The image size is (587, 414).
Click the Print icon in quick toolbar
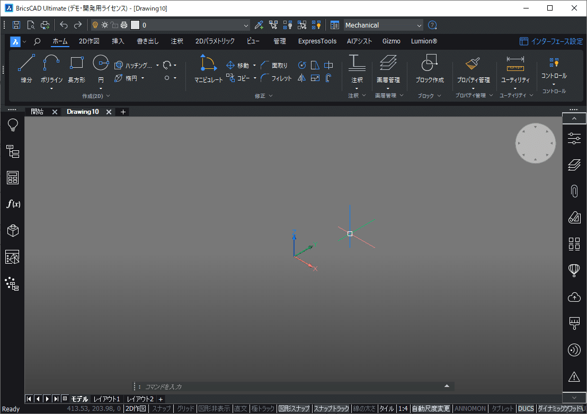coord(45,25)
